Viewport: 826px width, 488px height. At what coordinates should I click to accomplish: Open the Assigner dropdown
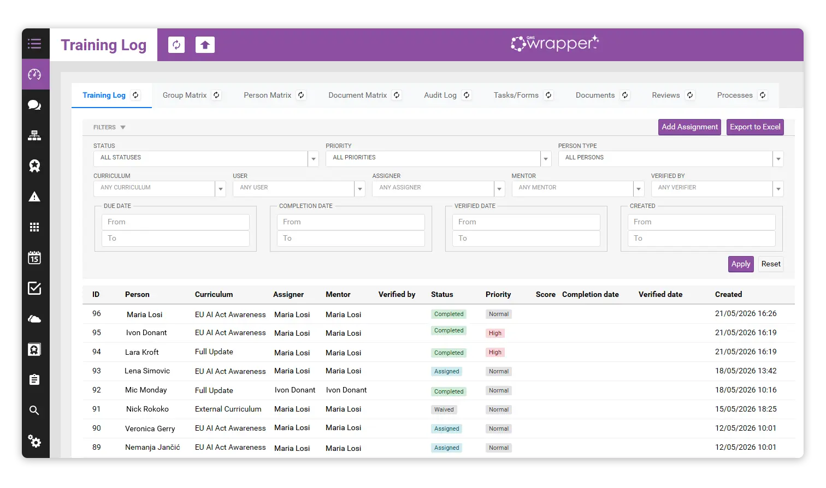pos(438,188)
